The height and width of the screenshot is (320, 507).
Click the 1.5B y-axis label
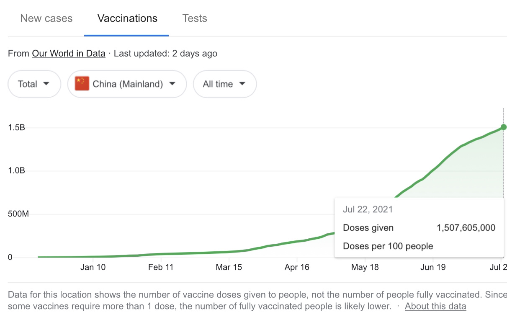[x=16, y=127]
